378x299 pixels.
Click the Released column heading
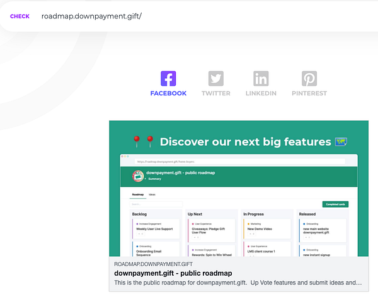[x=307, y=214]
